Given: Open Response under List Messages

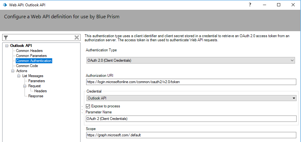Looking at the screenshot, I should point(36,96).
